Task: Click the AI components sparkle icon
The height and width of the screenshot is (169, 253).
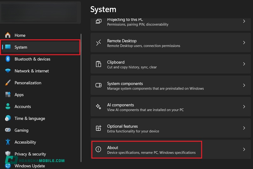Action: [x=98, y=107]
